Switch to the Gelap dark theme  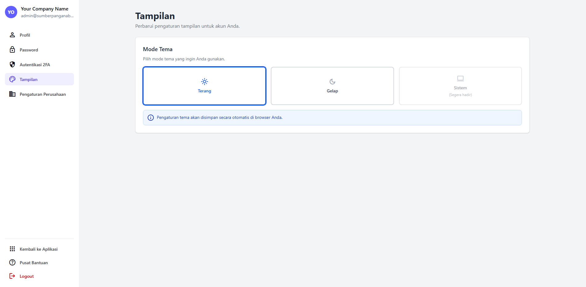tap(332, 86)
